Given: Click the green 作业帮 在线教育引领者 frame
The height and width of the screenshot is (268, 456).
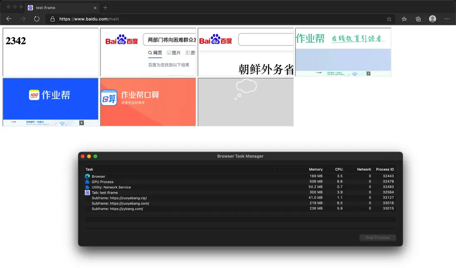Looking at the screenshot, I should pos(343,52).
